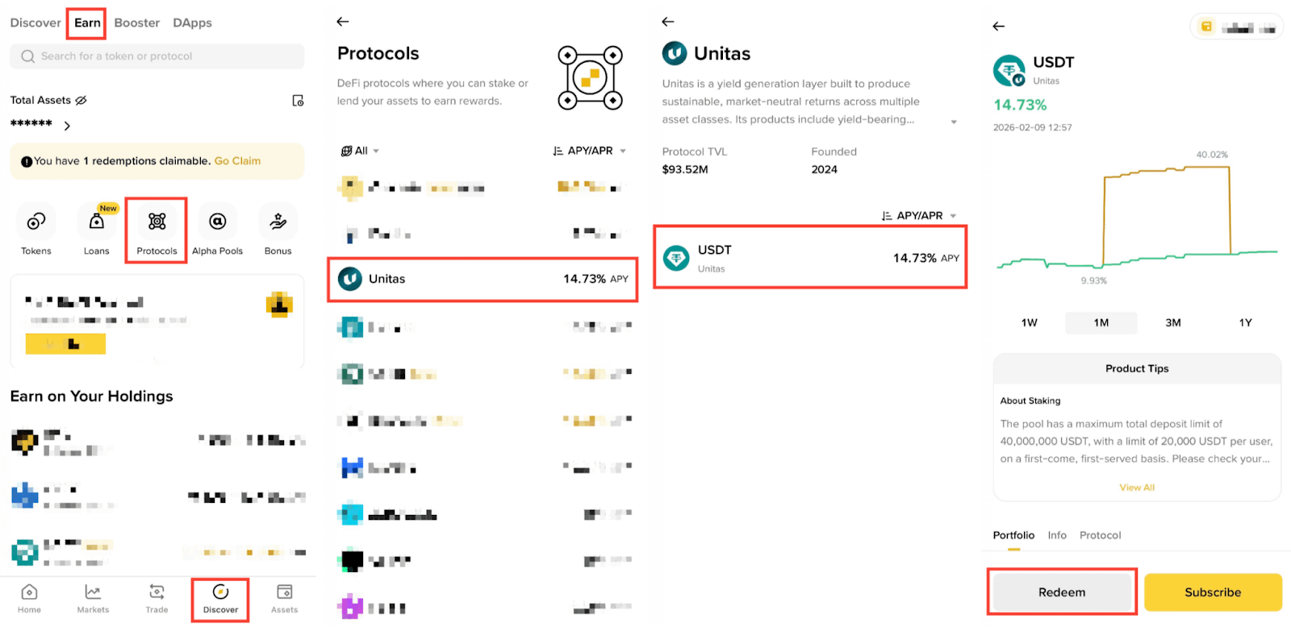Click the yellow Subscribe button
Image resolution: width=1291 pixels, height=627 pixels.
click(1213, 592)
